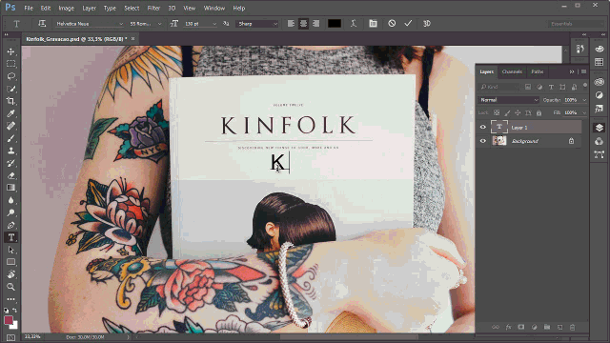Viewport: 610px width, 343px height.
Task: Create new group folder icon
Action: (547, 328)
